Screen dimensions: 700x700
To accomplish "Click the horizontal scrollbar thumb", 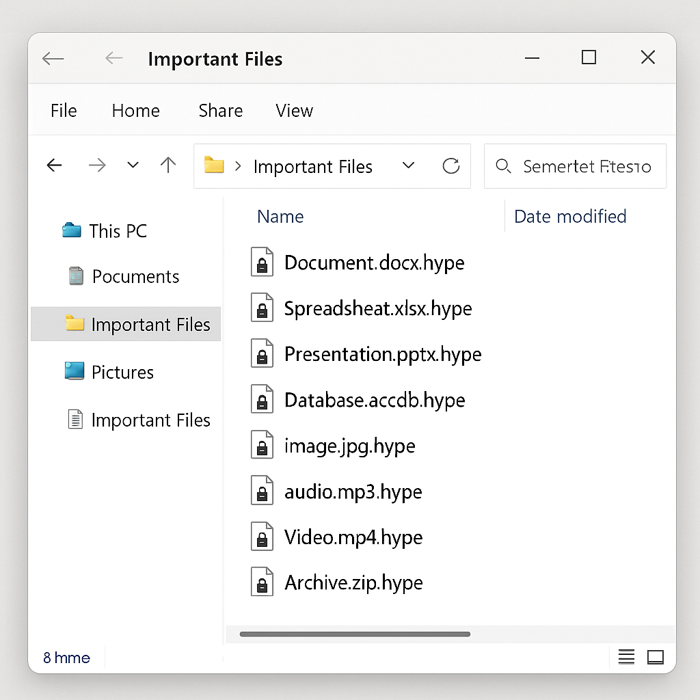I will [x=355, y=634].
